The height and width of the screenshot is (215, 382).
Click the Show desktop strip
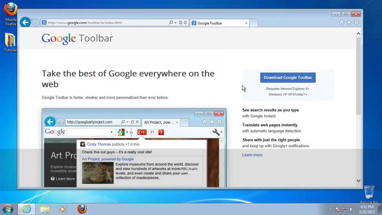[x=380, y=209]
